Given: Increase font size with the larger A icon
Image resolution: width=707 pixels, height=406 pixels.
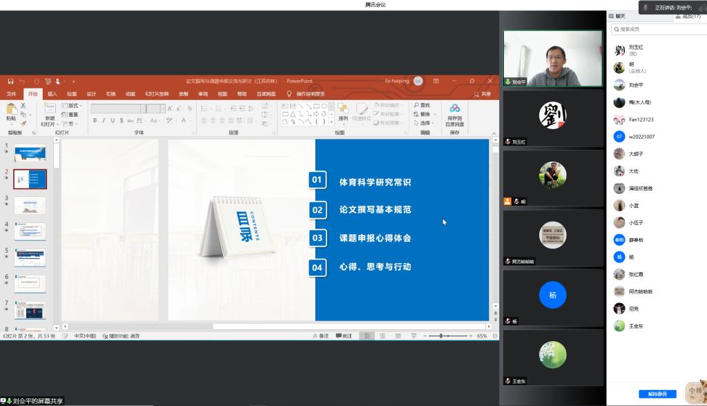Looking at the screenshot, I should coord(170,108).
